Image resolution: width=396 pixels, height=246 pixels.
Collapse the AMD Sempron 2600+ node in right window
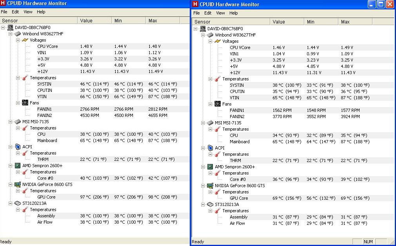(x=203, y=167)
